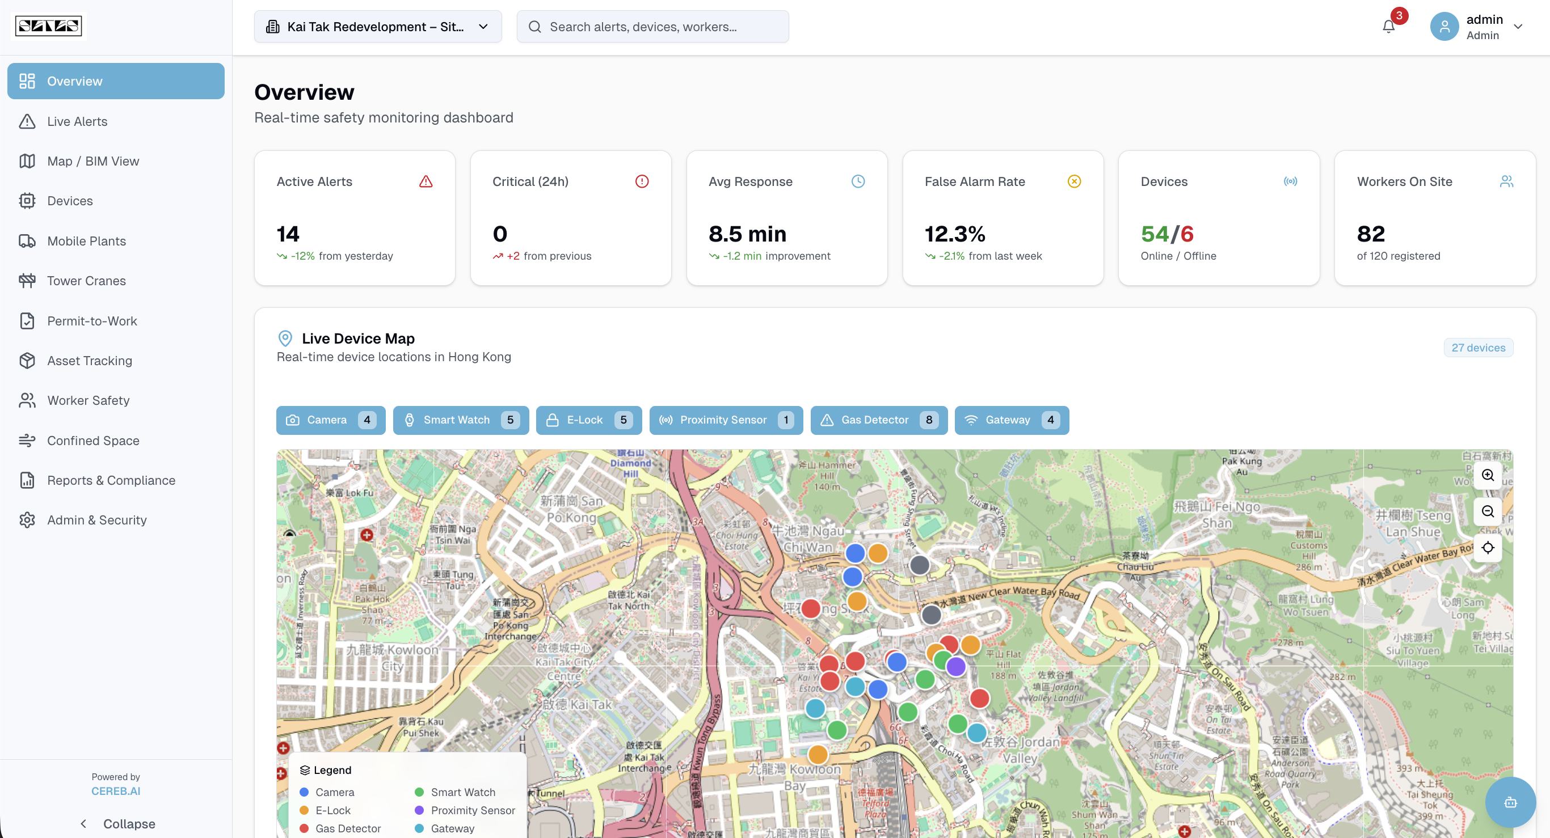Screen dimensions: 1550x838
Task: Open Reports & Compliance
Action: [x=111, y=480]
